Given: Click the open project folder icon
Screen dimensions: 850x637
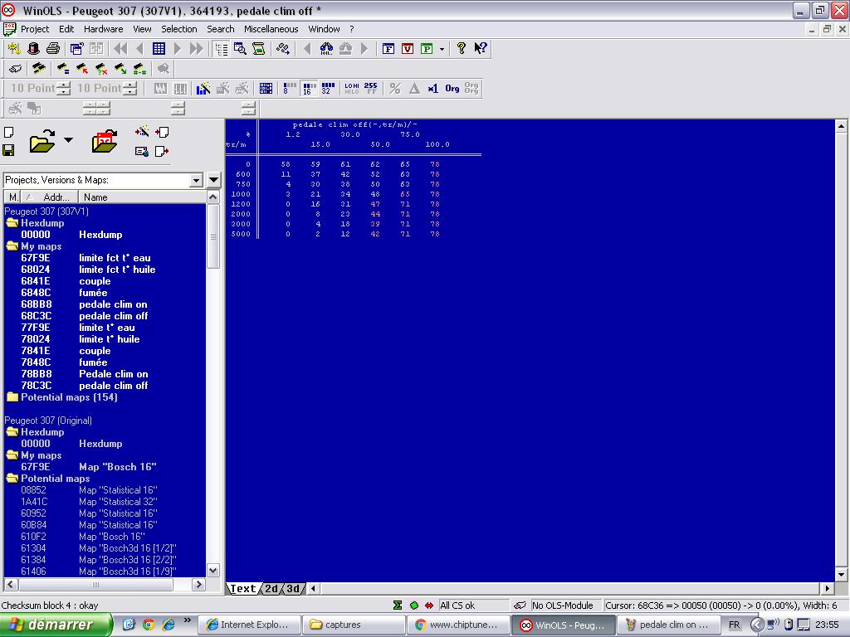Looking at the screenshot, I should click(x=42, y=142).
